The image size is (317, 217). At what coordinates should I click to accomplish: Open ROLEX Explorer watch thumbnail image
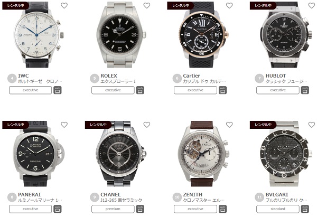pyautogui.click(x=121, y=35)
